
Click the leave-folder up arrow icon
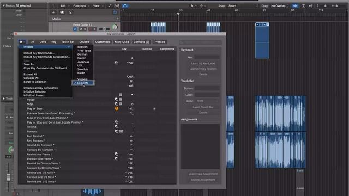point(54,6)
